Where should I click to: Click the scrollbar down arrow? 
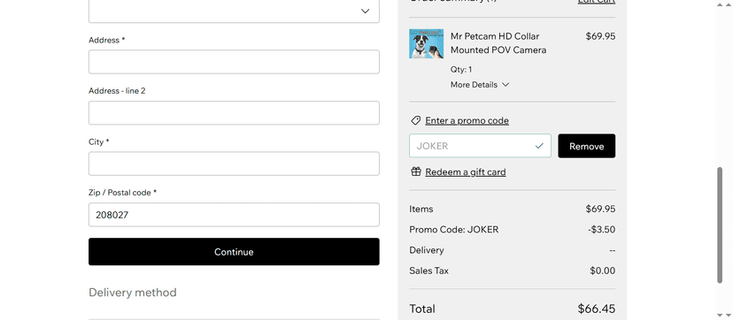[720, 316]
